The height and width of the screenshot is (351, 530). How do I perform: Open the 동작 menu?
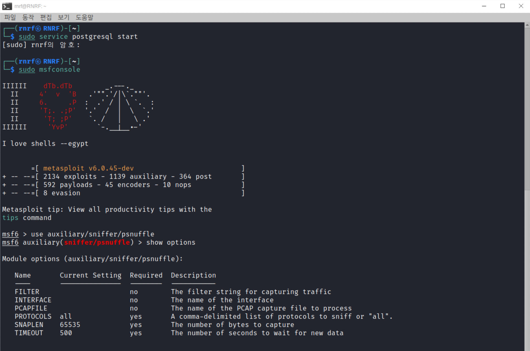28,17
